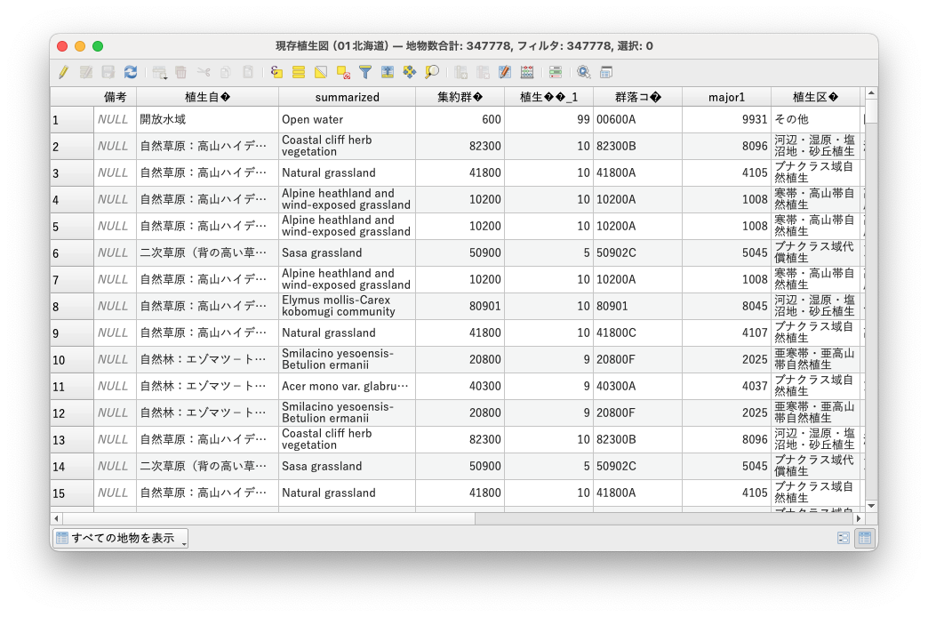Select features using an expression
This screenshot has height=617, width=928.
pyautogui.click(x=277, y=72)
